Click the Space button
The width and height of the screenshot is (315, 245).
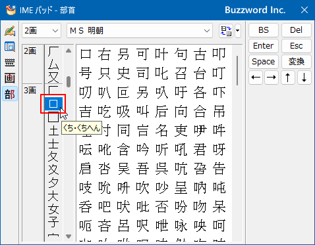click(264, 62)
